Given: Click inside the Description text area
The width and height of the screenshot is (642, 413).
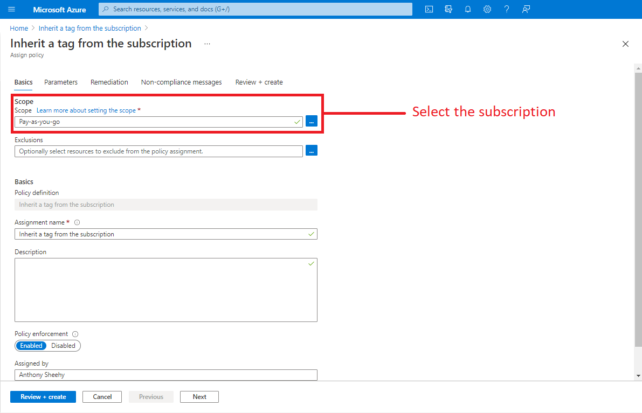Looking at the screenshot, I should click(165, 290).
